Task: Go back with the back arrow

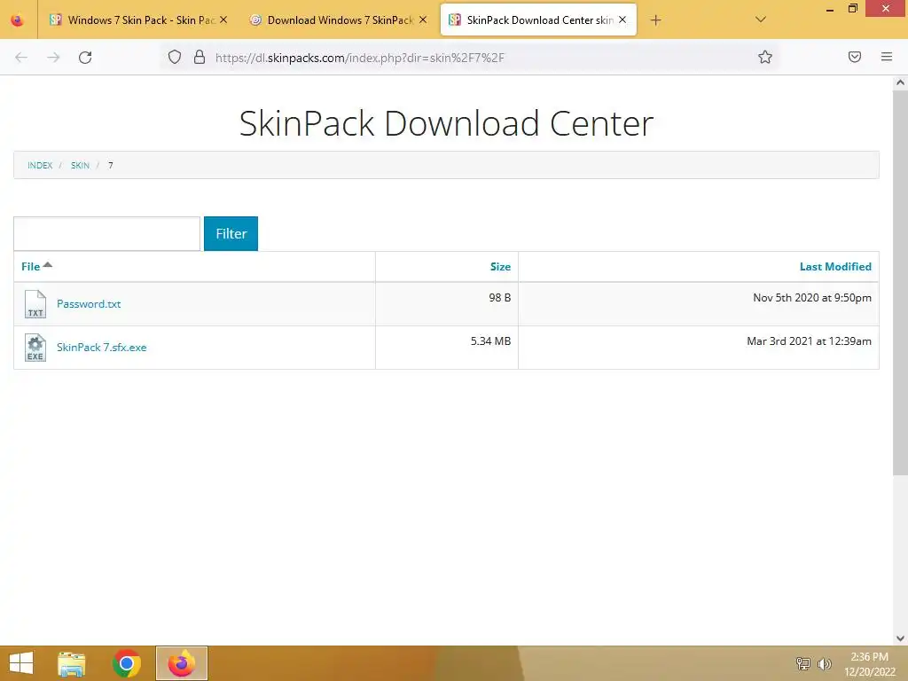Action: click(21, 58)
